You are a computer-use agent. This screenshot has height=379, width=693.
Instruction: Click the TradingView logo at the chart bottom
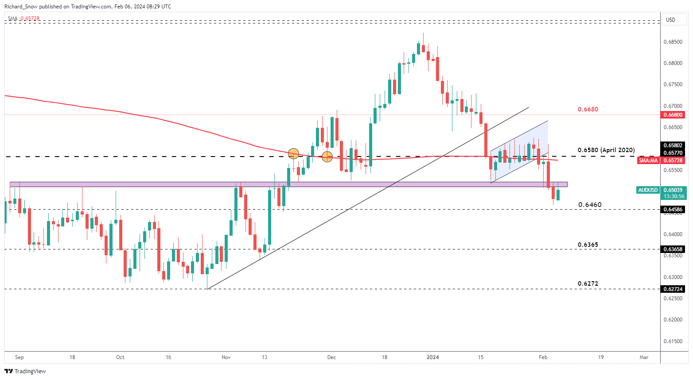coord(25,371)
